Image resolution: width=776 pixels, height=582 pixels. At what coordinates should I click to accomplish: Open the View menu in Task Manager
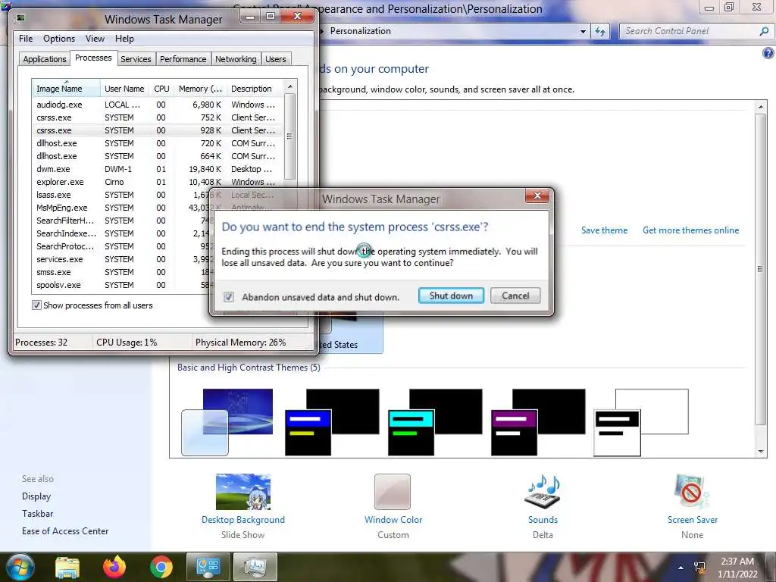coord(95,39)
